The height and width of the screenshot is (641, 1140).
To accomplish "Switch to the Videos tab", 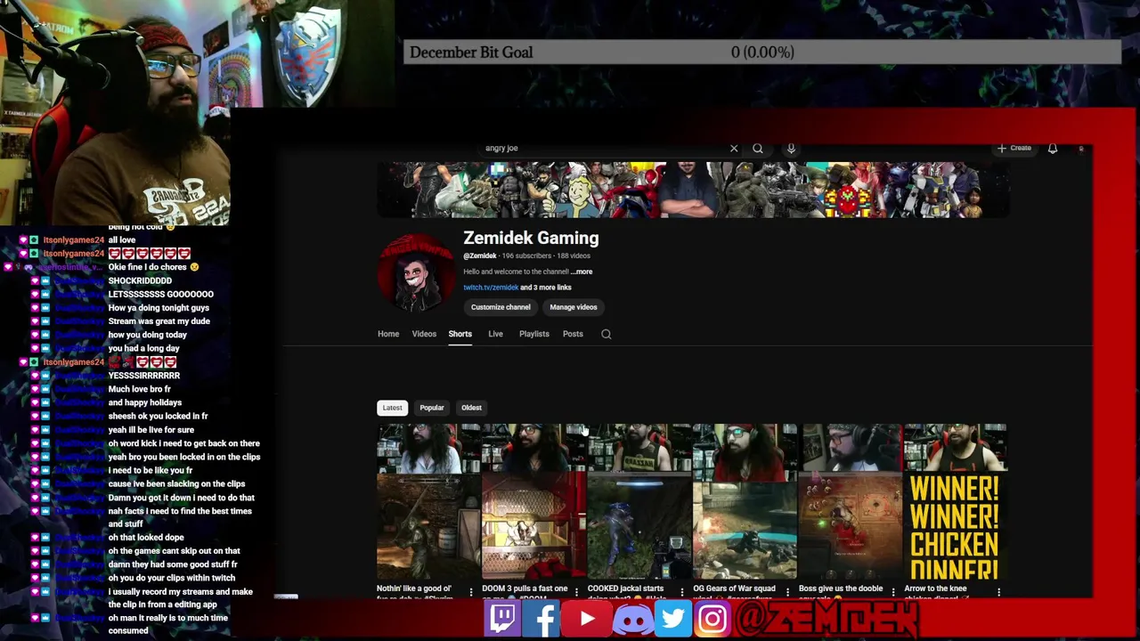I will [424, 334].
